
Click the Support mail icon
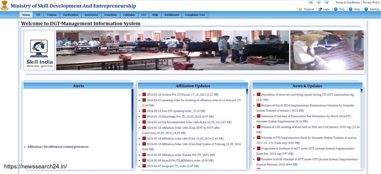tap(300, 9)
